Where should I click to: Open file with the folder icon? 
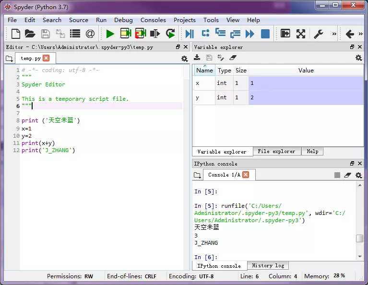pos(30,34)
